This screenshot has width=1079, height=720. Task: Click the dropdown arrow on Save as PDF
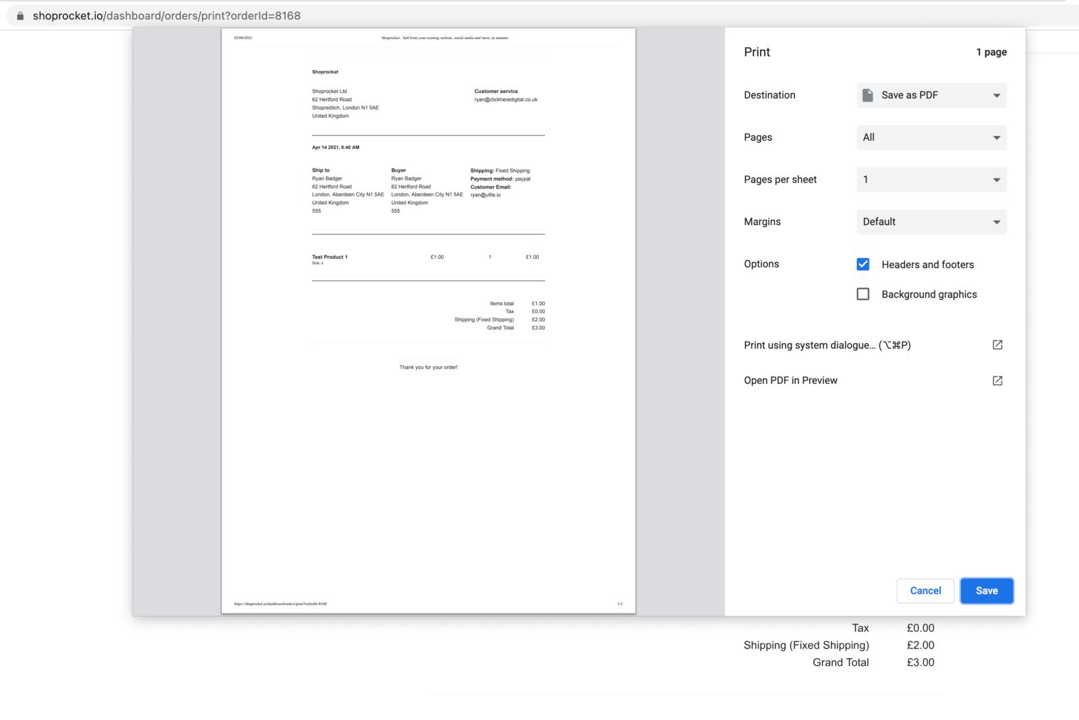pos(996,96)
